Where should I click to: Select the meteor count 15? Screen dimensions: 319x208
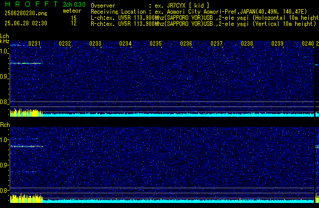(x=74, y=18)
